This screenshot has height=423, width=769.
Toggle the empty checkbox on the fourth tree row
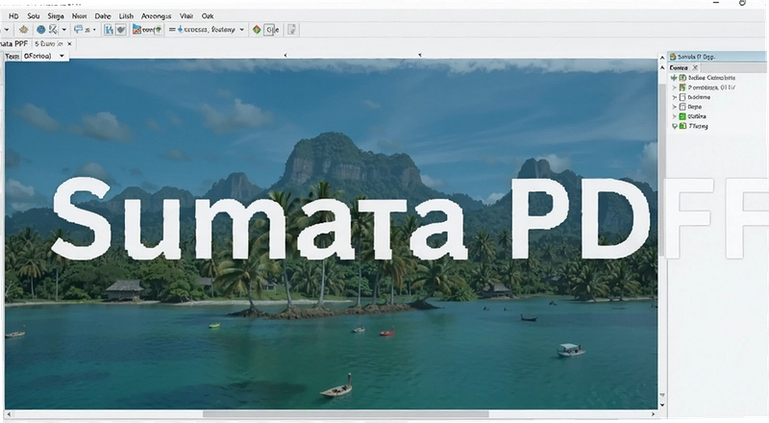pos(682,107)
